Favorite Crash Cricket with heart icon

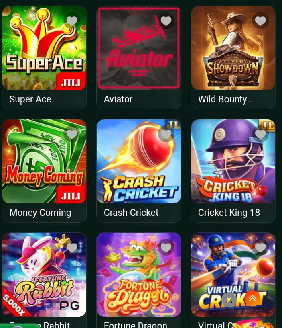[166, 134]
